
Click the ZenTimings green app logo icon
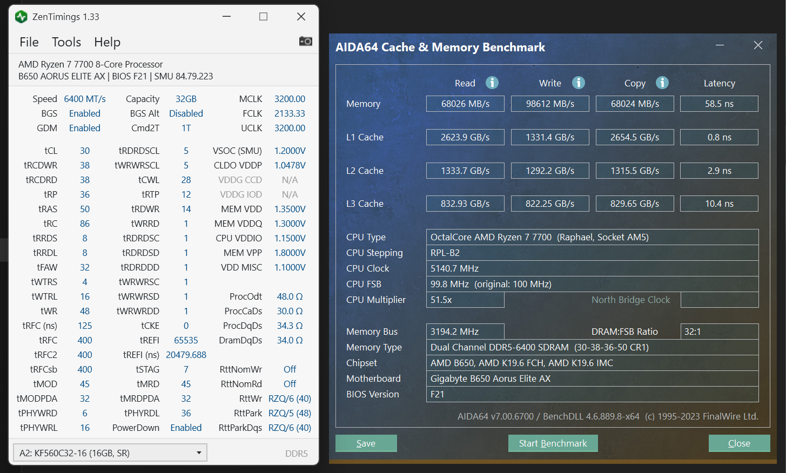(21, 17)
